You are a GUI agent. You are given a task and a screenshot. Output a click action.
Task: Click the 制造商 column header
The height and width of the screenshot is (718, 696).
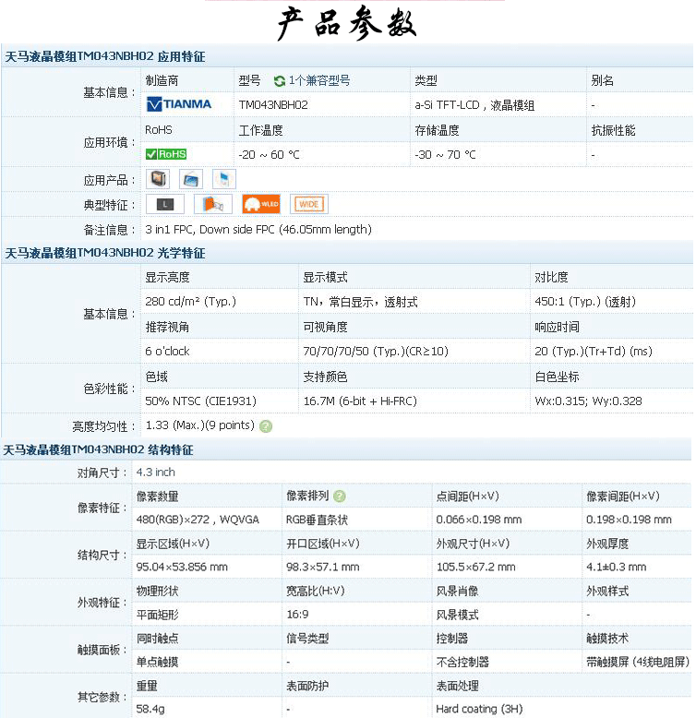pos(162,81)
